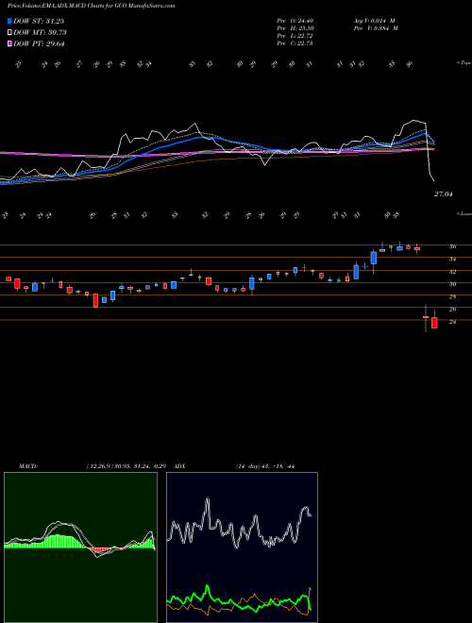472x623 pixels.
Task: Click the ADX (14 day) values text
Action: 265,466
